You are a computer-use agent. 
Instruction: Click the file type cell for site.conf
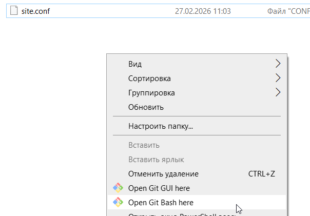pos(288,11)
